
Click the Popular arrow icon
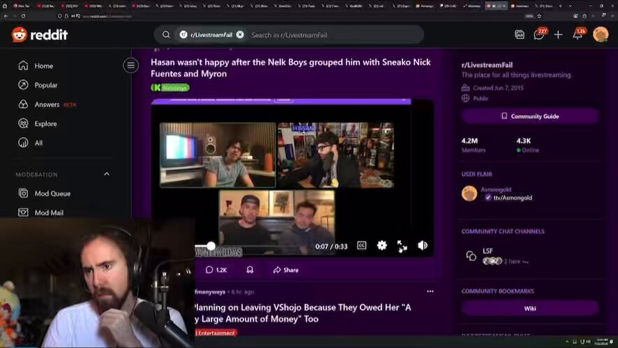click(x=23, y=85)
